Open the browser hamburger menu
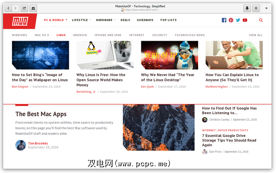 coord(256,8)
